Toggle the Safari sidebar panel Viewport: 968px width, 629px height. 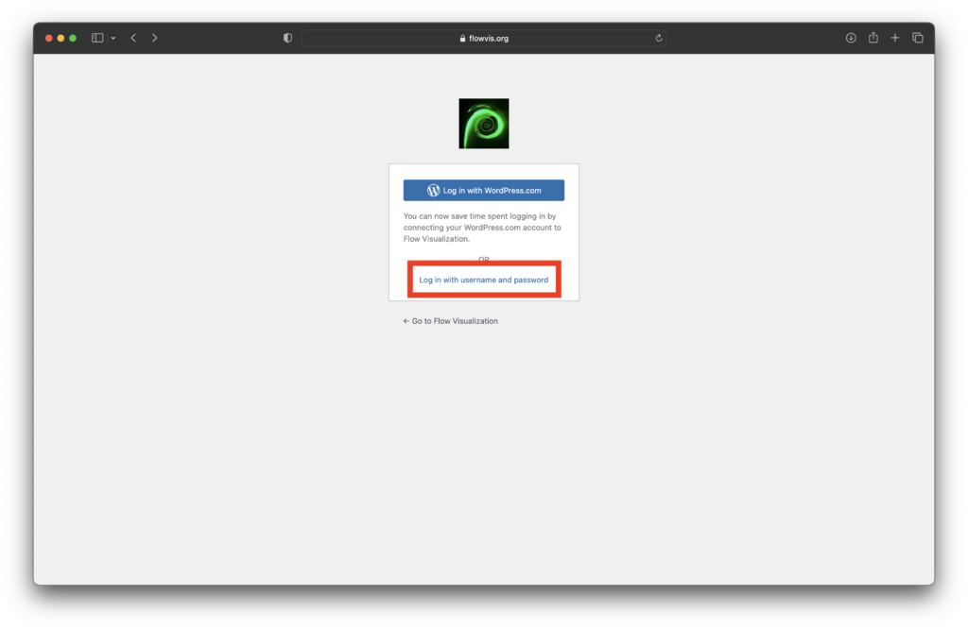[97, 38]
